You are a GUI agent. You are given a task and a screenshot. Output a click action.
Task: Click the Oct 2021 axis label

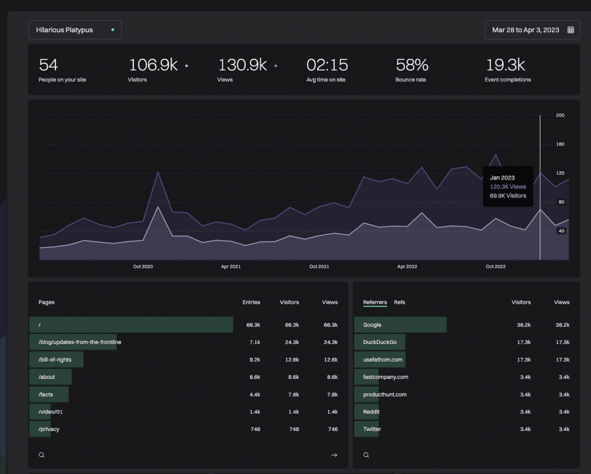coord(319,267)
